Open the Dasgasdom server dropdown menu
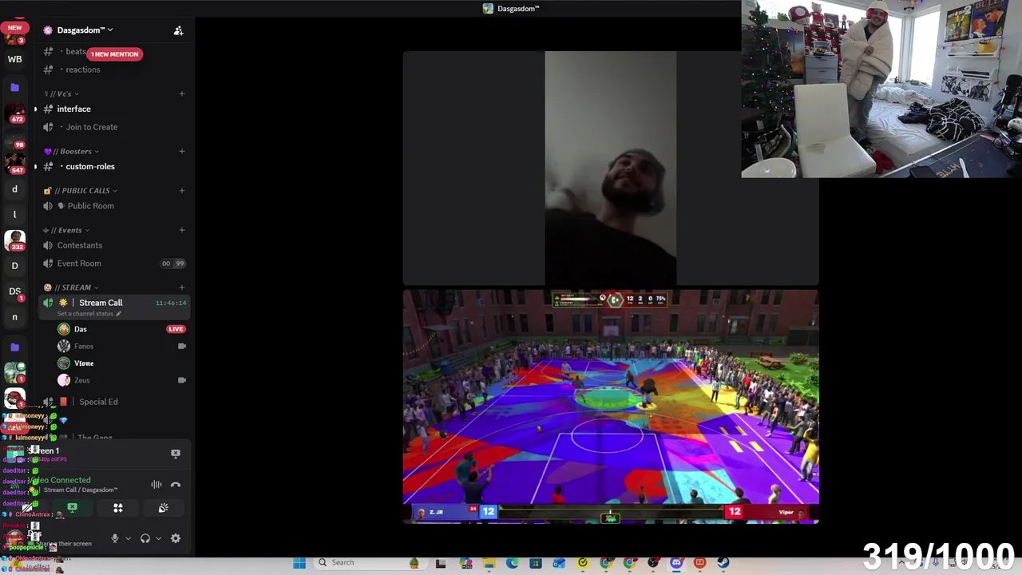This screenshot has width=1022, height=575. click(85, 30)
